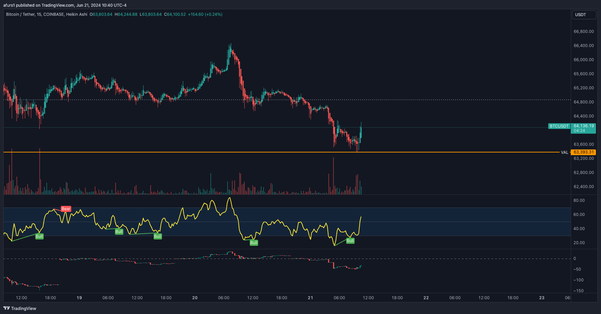This screenshot has height=314, width=601.
Task: Click the 66,800.00 price axis label
Action: [x=584, y=32]
